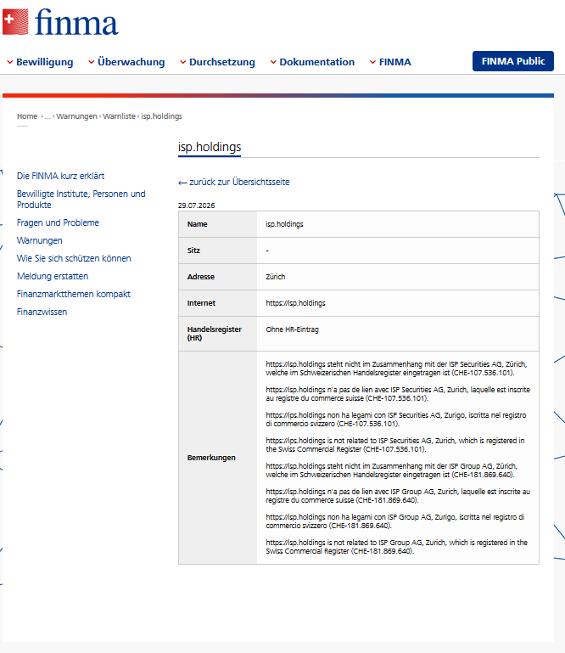Click the finma logo
The image size is (565, 653).
(60, 22)
